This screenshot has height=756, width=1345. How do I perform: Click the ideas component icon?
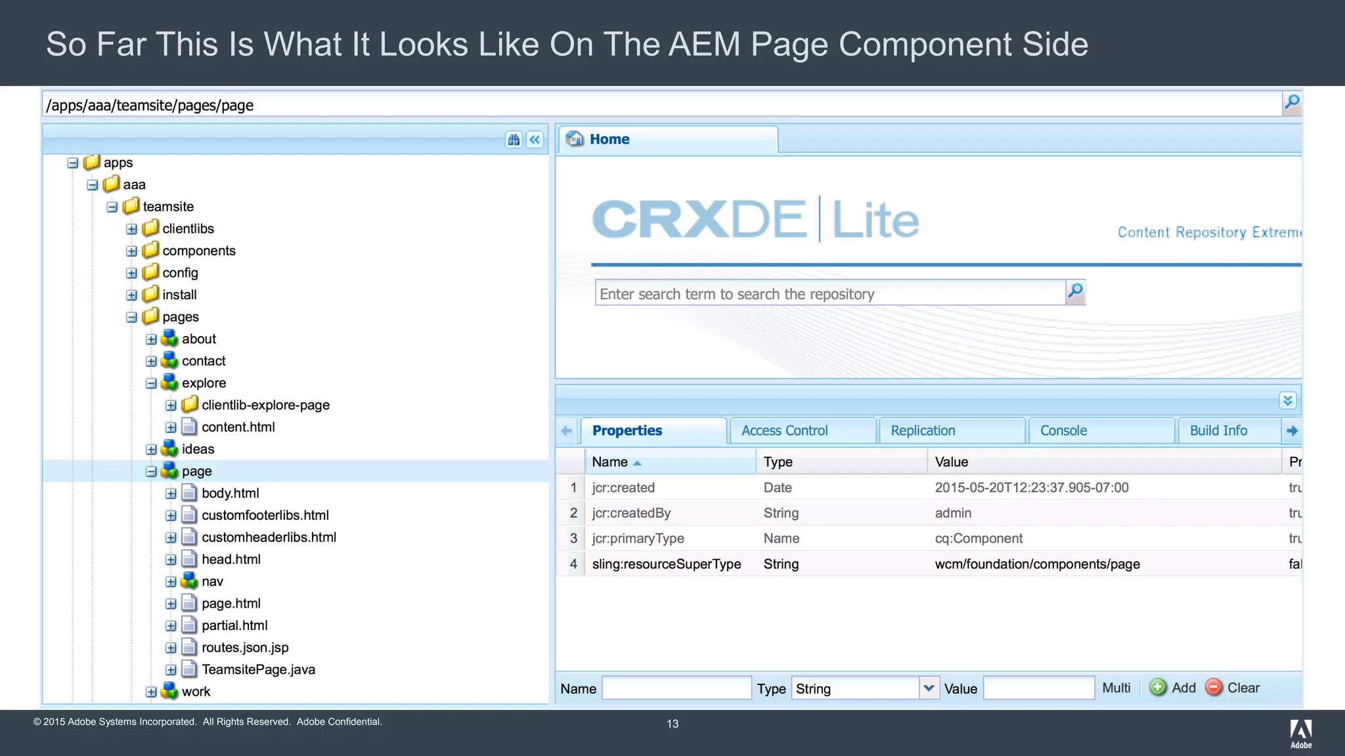(x=170, y=448)
